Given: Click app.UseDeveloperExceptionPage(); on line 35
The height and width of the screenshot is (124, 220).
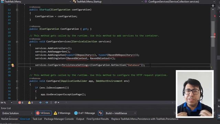Looking at the screenshot, I should [x=63, y=94].
